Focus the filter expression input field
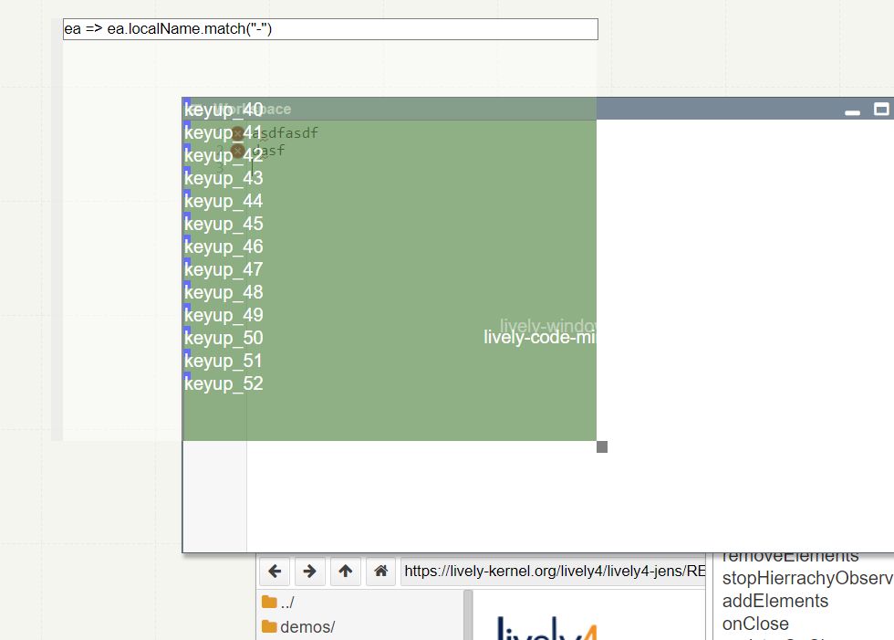Image resolution: width=894 pixels, height=640 pixels. (x=330, y=29)
